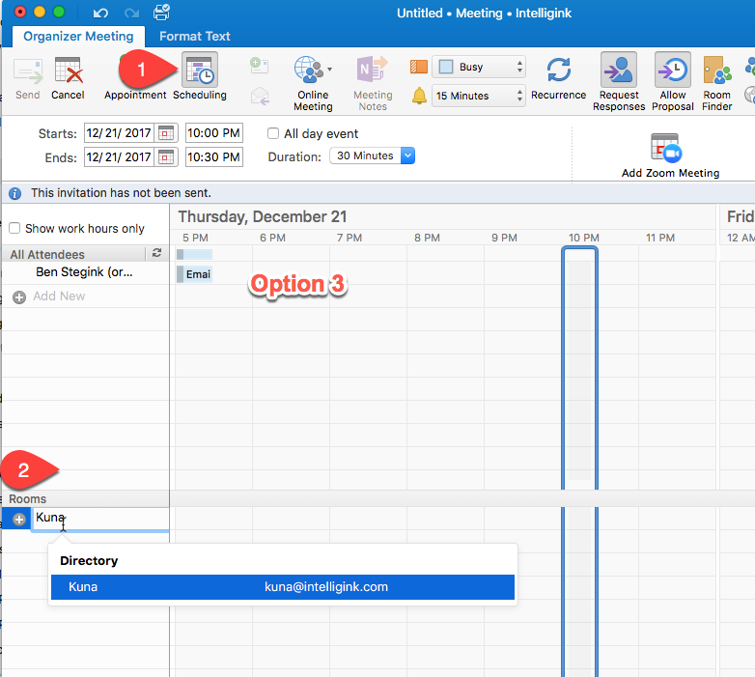The width and height of the screenshot is (755, 677).
Task: Click the Email busy block at 5 PM
Action: [194, 274]
